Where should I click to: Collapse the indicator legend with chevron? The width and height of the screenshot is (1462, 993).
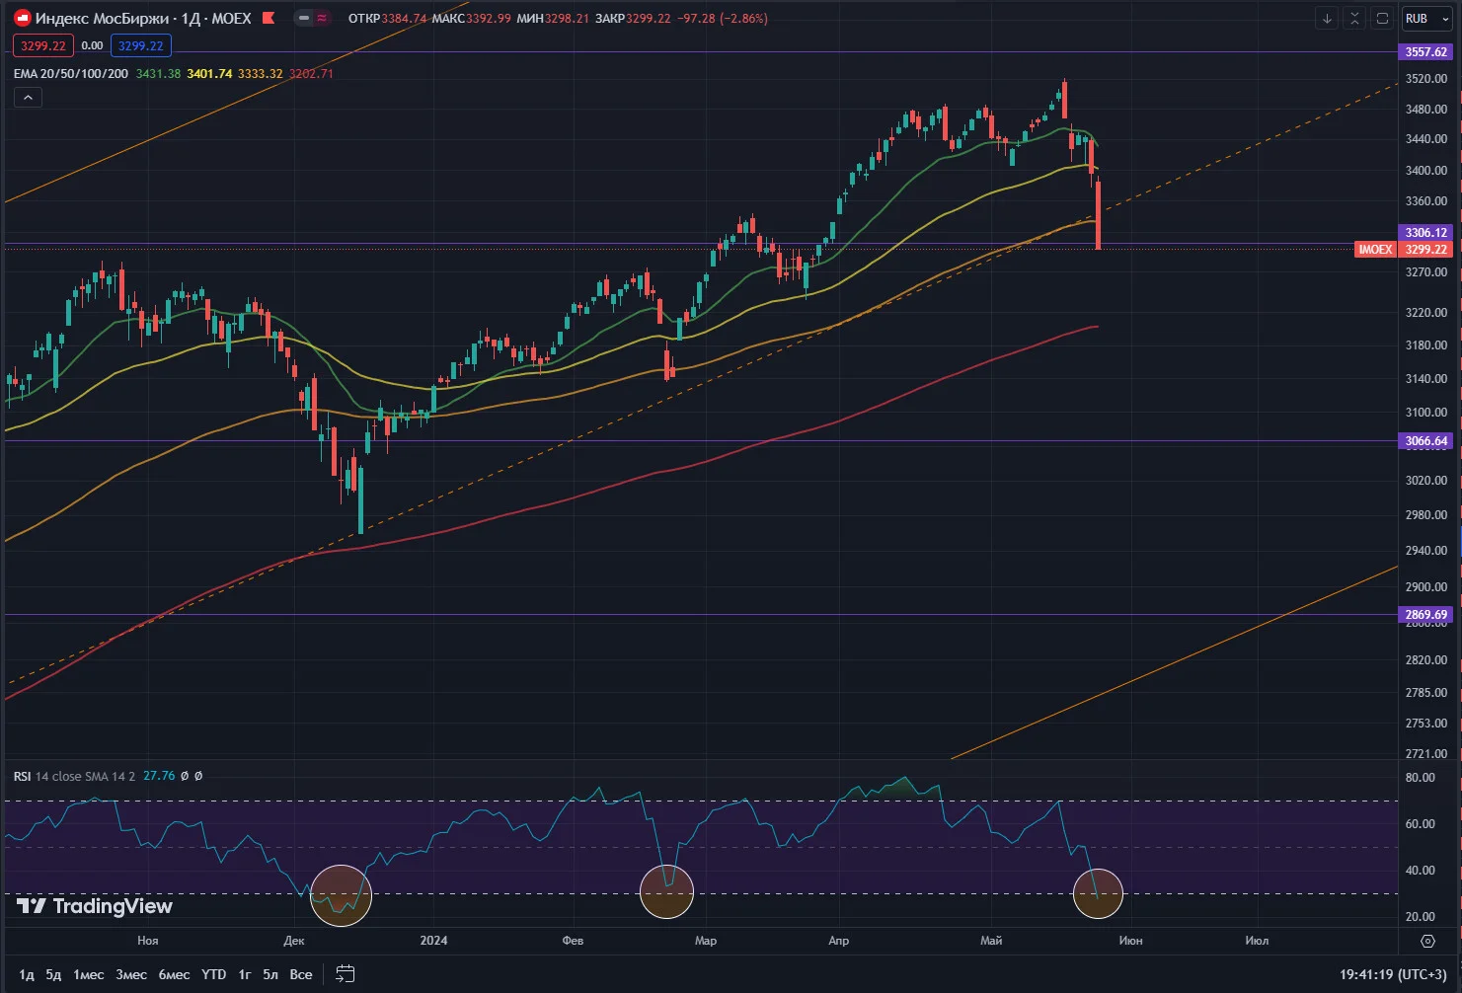tap(28, 97)
